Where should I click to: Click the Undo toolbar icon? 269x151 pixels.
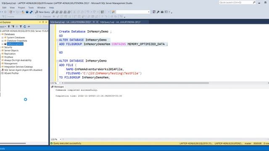(x=88, y=12)
